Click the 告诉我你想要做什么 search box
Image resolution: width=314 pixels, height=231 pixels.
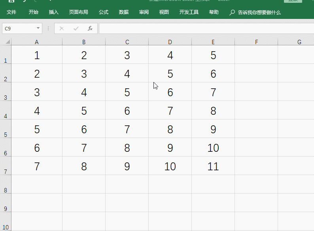(x=259, y=12)
